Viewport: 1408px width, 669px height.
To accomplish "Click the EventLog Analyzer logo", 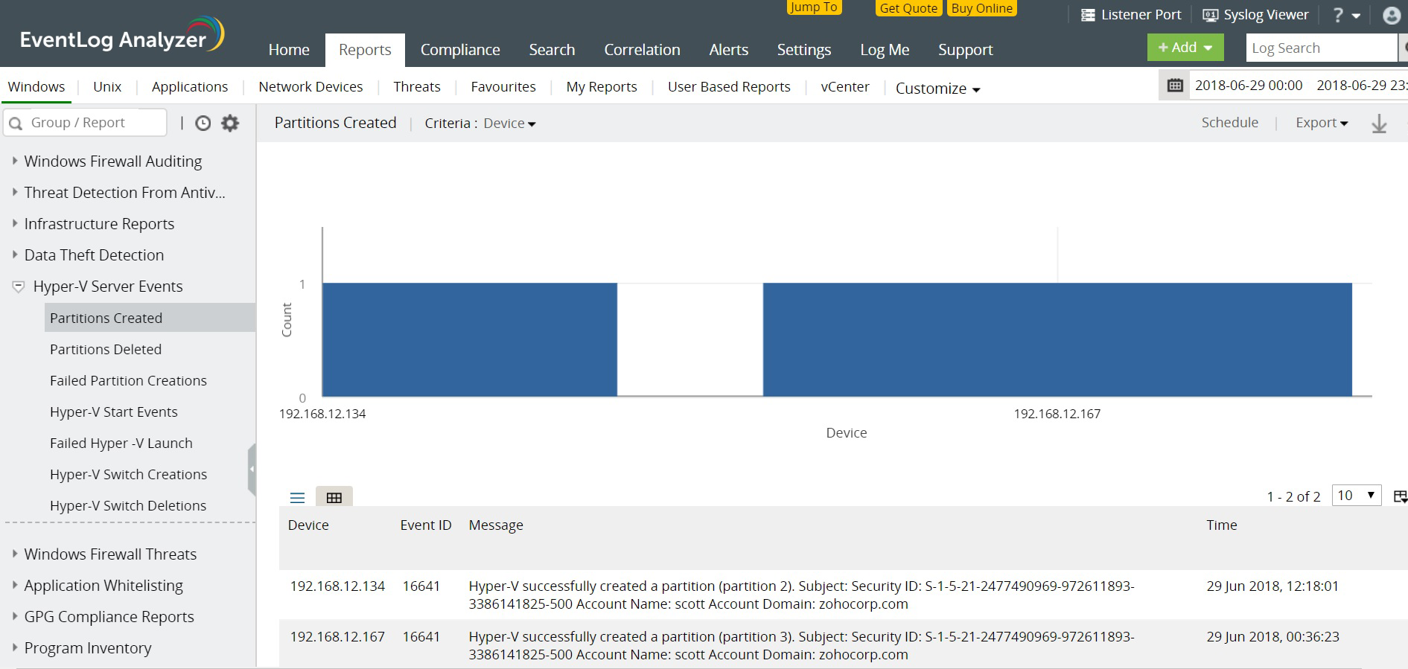I will (x=122, y=36).
